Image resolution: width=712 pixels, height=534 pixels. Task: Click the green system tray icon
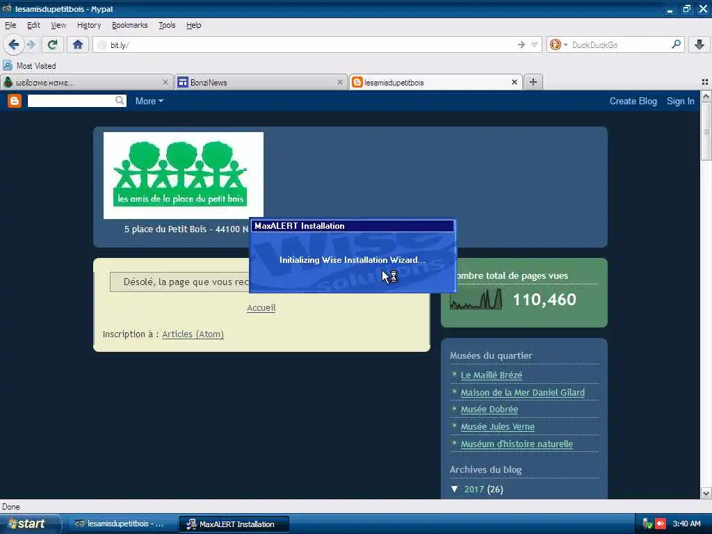click(647, 524)
